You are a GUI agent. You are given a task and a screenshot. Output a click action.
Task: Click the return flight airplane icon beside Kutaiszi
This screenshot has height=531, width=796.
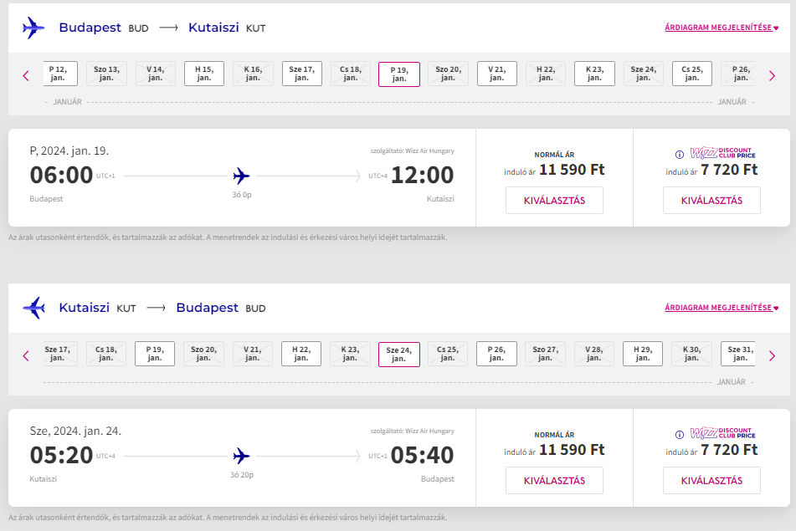click(33, 308)
